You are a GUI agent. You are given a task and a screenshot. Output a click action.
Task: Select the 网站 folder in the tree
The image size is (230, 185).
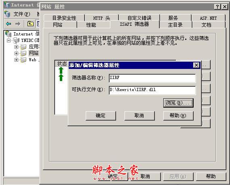(34, 53)
